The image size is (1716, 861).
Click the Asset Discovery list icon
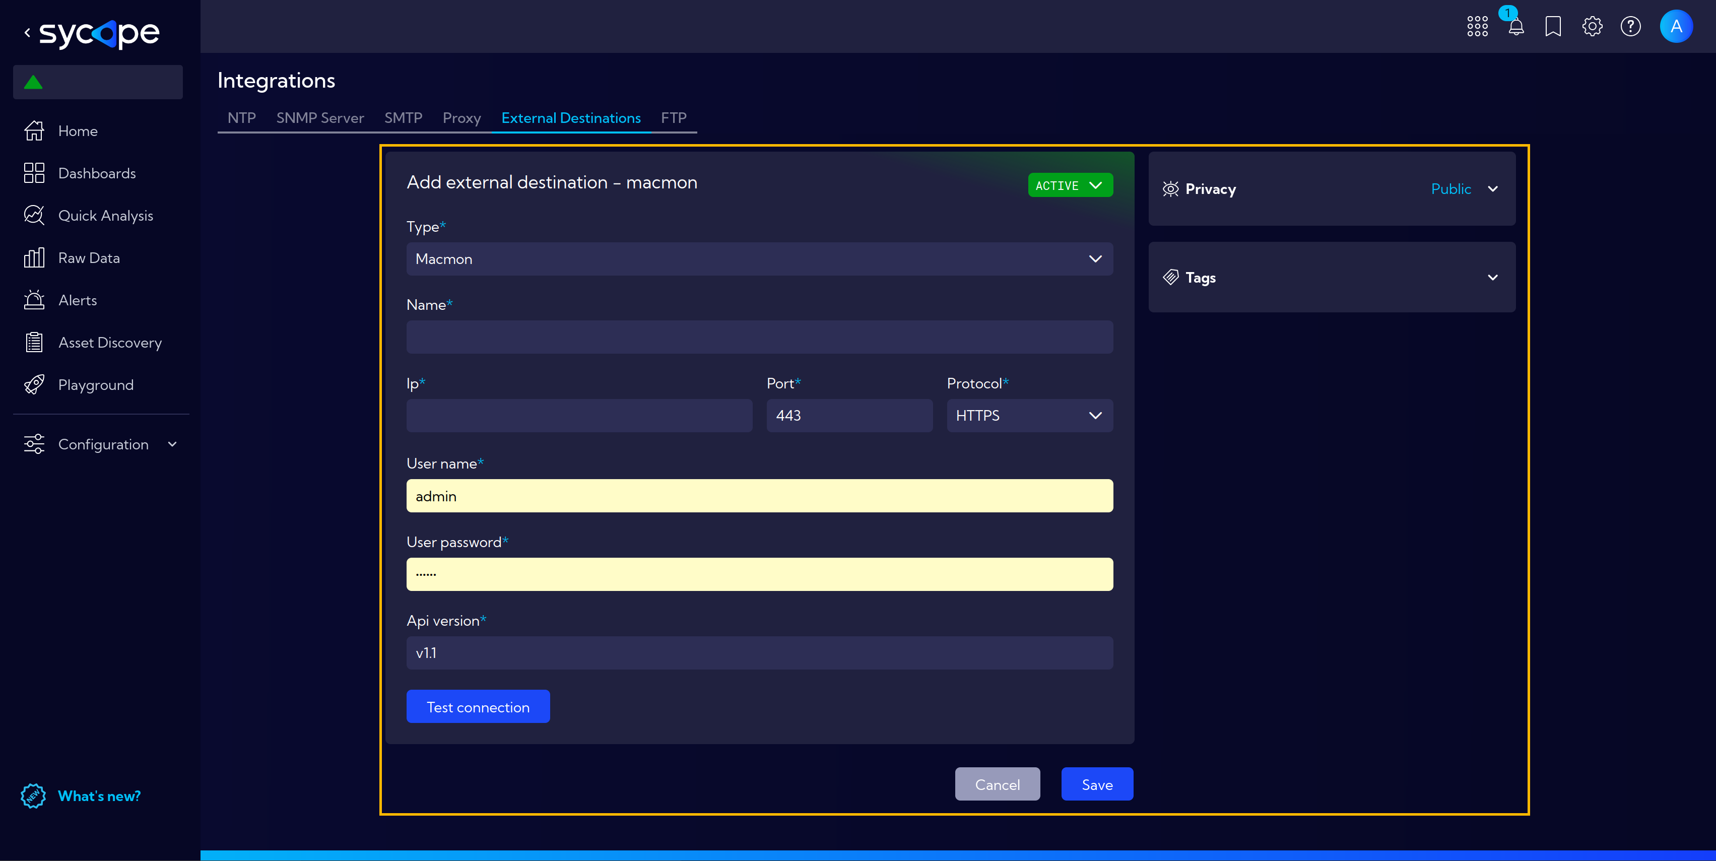pos(34,342)
